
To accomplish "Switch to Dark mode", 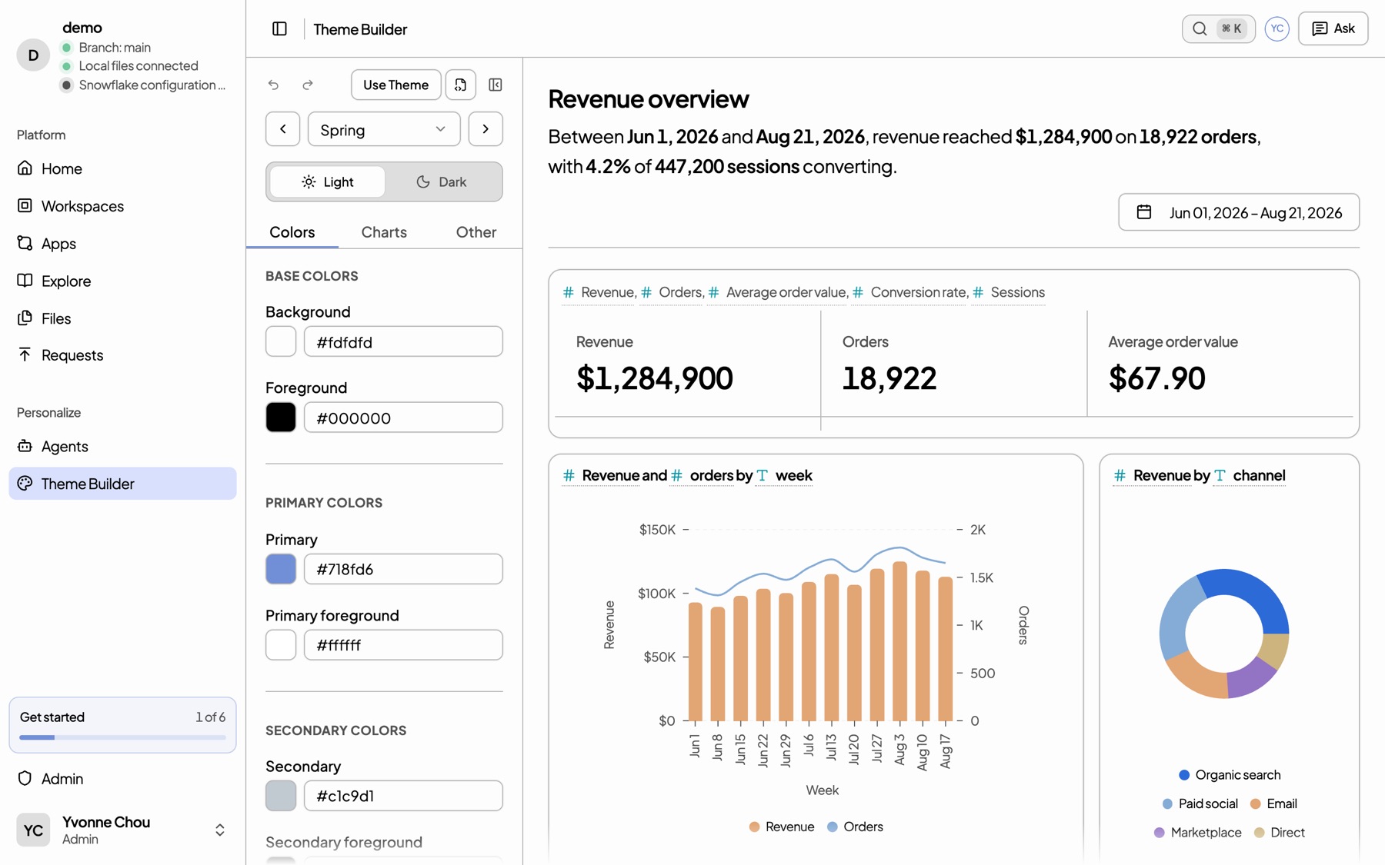I will [442, 181].
